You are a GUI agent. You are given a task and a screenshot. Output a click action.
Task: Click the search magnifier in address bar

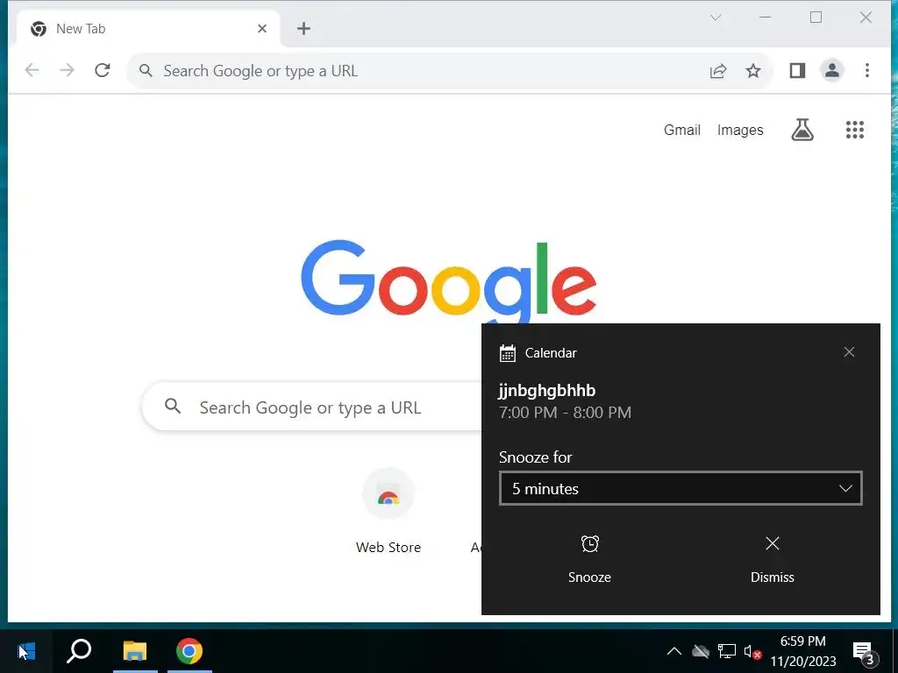click(x=146, y=70)
